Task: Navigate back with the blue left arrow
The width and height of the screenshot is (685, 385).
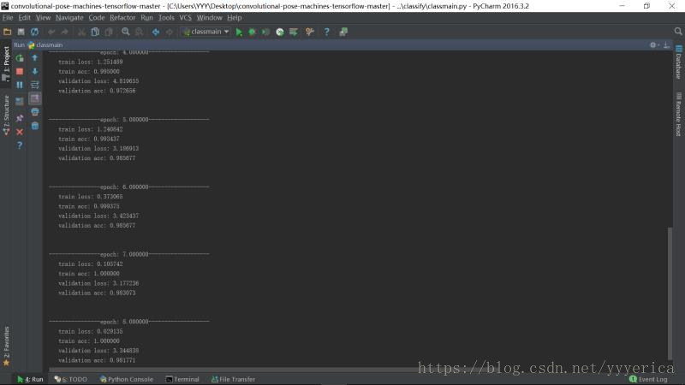Action: tap(156, 32)
